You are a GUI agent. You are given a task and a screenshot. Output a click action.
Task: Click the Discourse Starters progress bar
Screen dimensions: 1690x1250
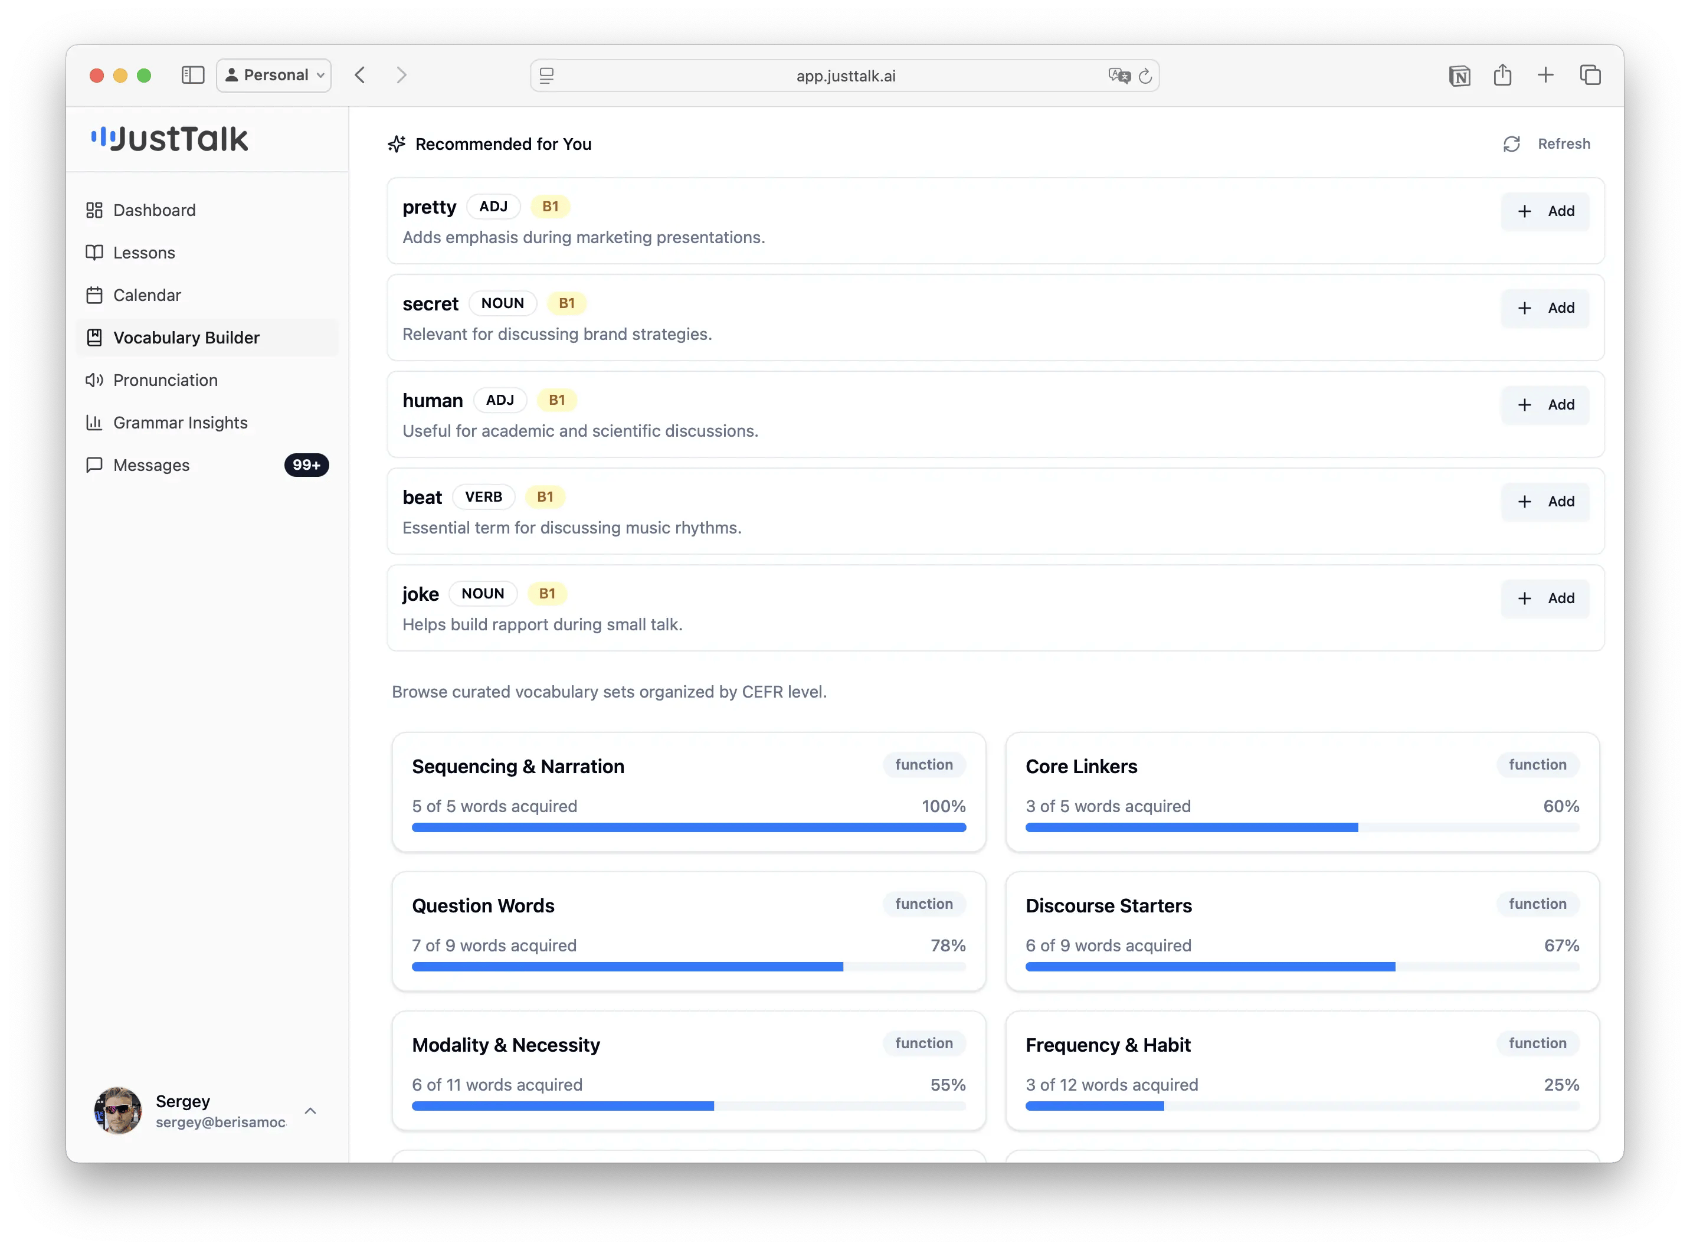(x=1302, y=967)
